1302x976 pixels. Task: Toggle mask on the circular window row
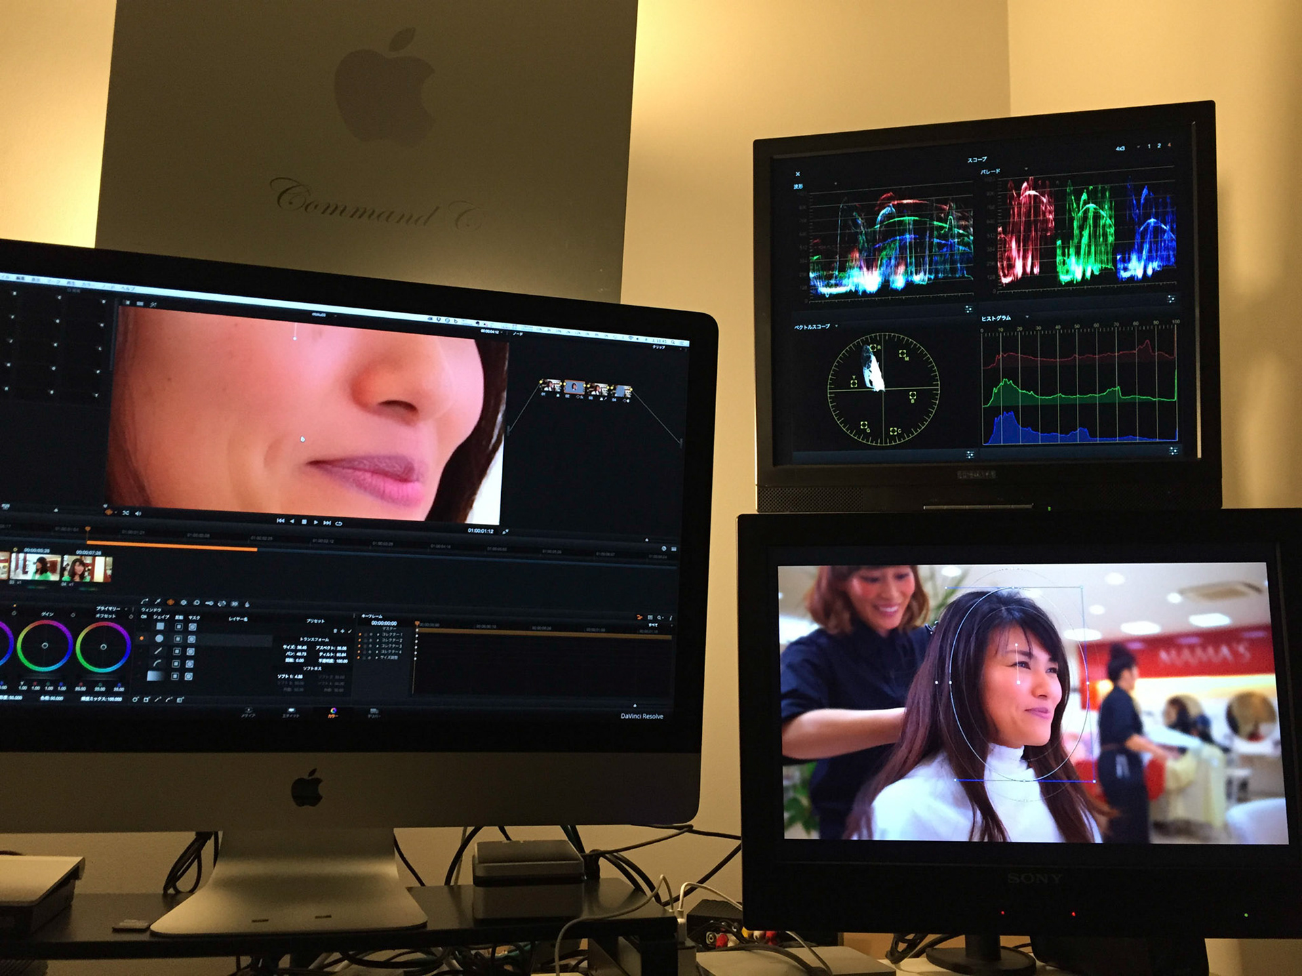(x=192, y=639)
